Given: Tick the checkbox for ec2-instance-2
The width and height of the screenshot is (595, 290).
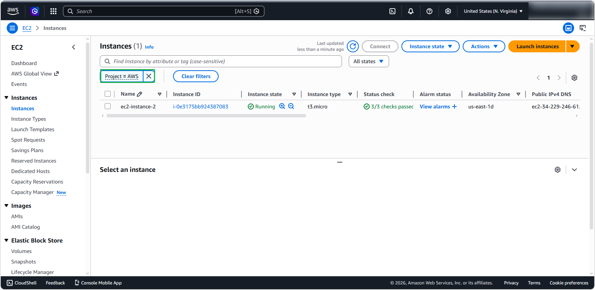Looking at the screenshot, I should [108, 106].
